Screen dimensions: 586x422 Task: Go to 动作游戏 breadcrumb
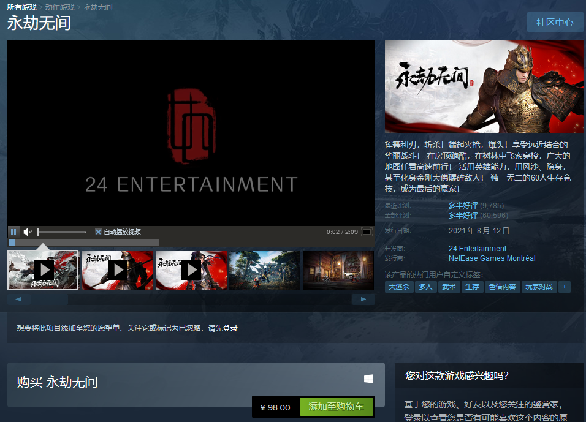coord(60,7)
